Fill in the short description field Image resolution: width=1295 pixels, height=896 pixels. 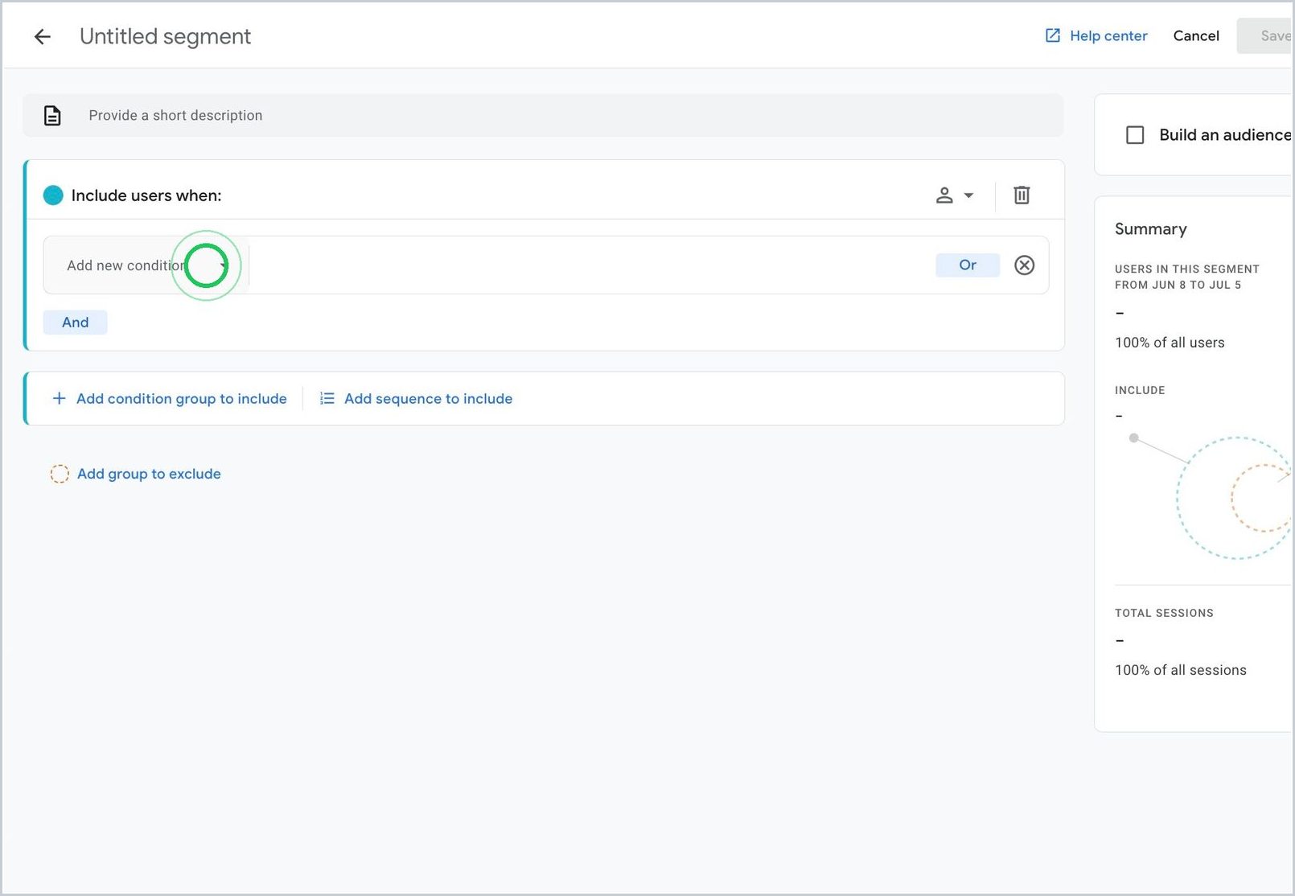543,115
